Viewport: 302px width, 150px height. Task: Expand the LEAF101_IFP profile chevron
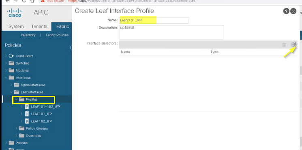pyautogui.click(x=21, y=114)
